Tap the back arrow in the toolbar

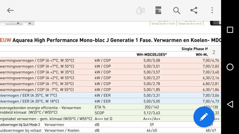point(10,10)
